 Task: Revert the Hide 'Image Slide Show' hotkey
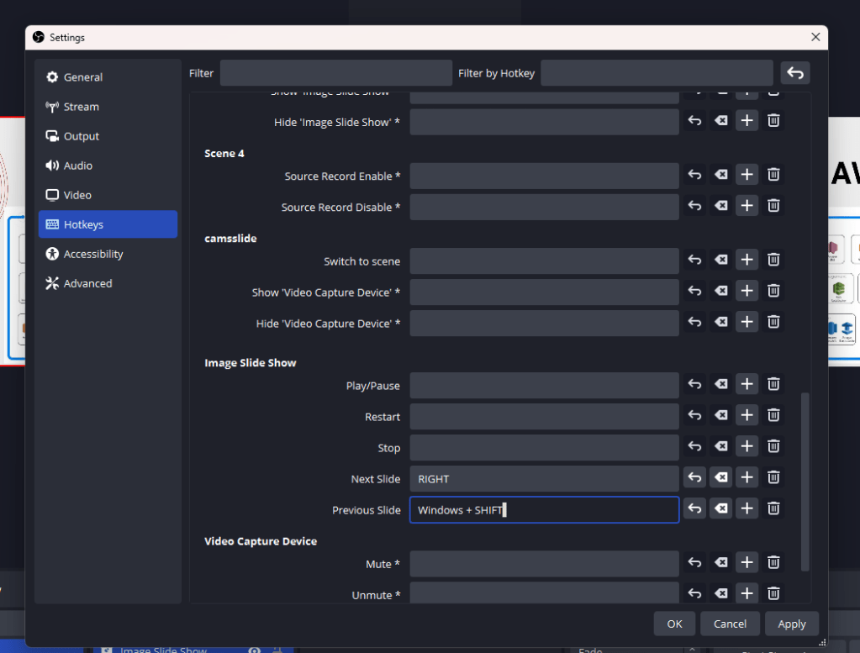click(695, 121)
